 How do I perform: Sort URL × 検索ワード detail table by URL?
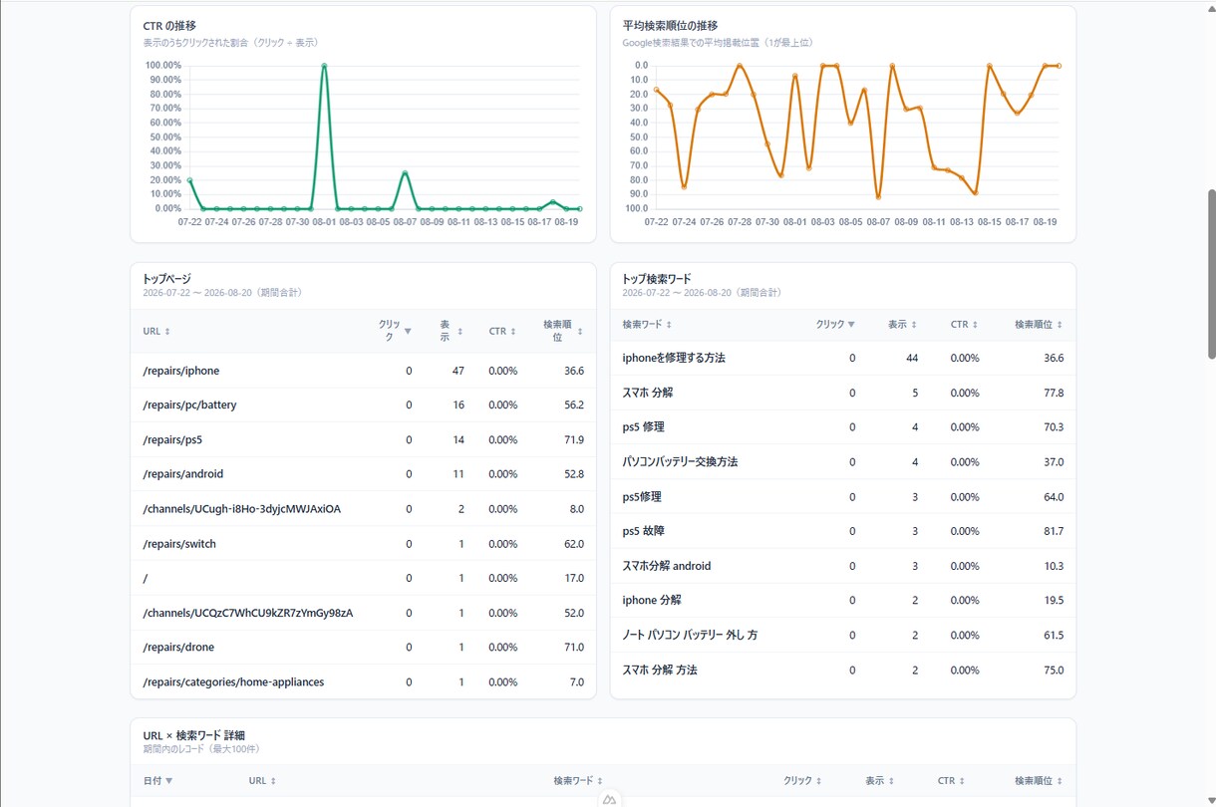[x=262, y=781]
